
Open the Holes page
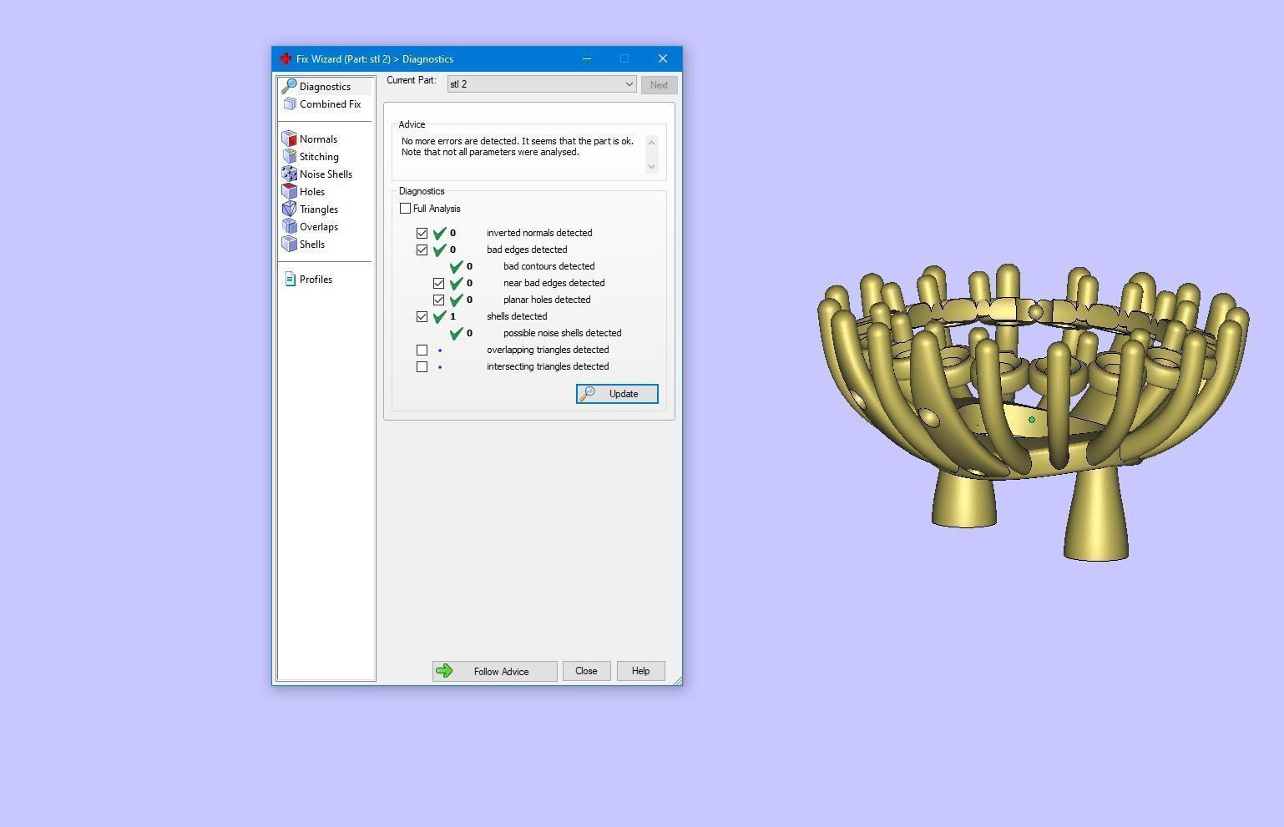(312, 192)
